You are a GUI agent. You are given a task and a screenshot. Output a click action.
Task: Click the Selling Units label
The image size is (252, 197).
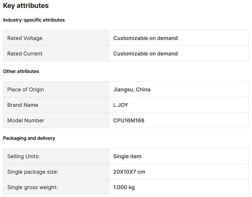pos(23,156)
